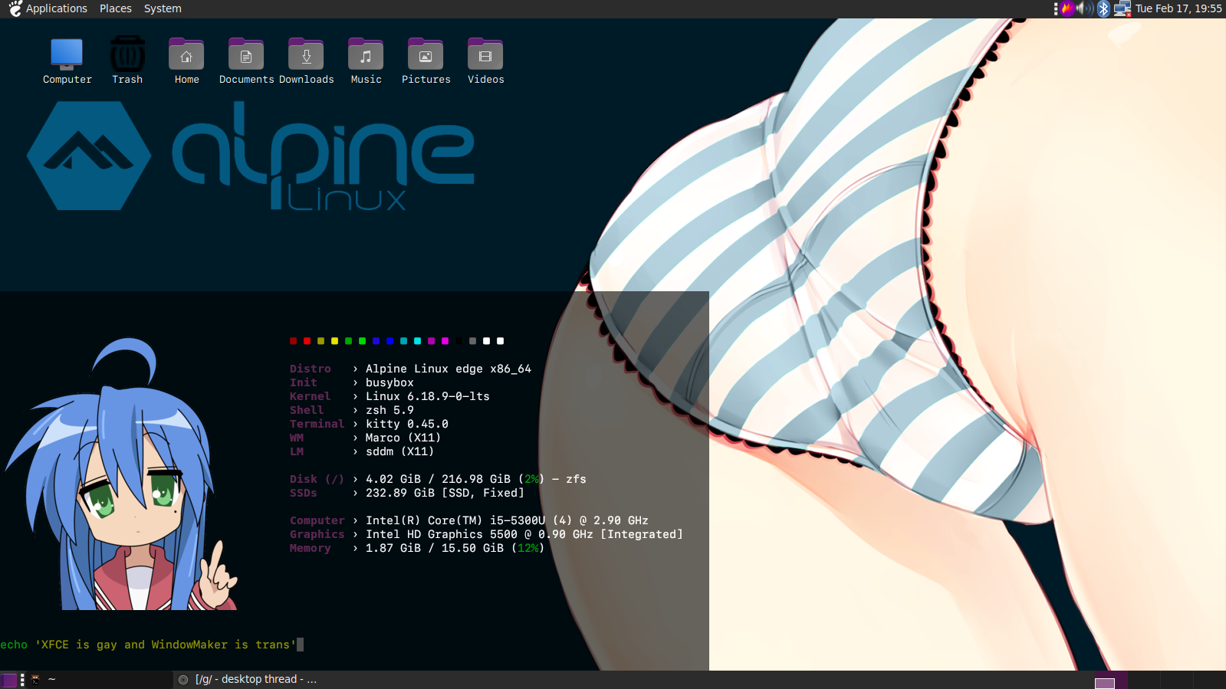The image size is (1226, 689).
Task: Select the Downloads folder icon
Action: [x=306, y=61]
